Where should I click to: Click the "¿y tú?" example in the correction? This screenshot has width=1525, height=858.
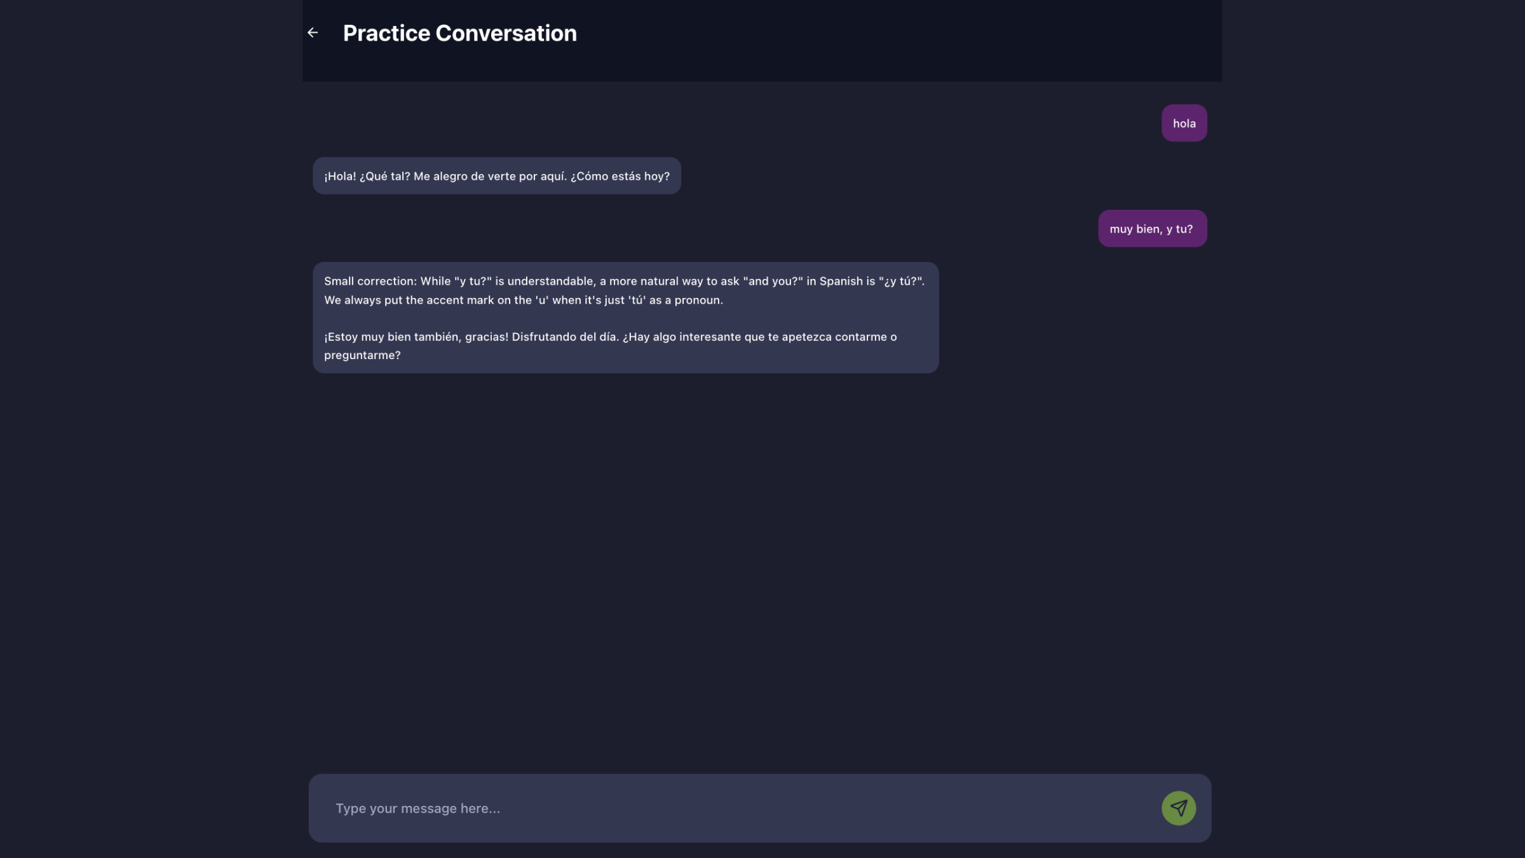[x=900, y=281]
